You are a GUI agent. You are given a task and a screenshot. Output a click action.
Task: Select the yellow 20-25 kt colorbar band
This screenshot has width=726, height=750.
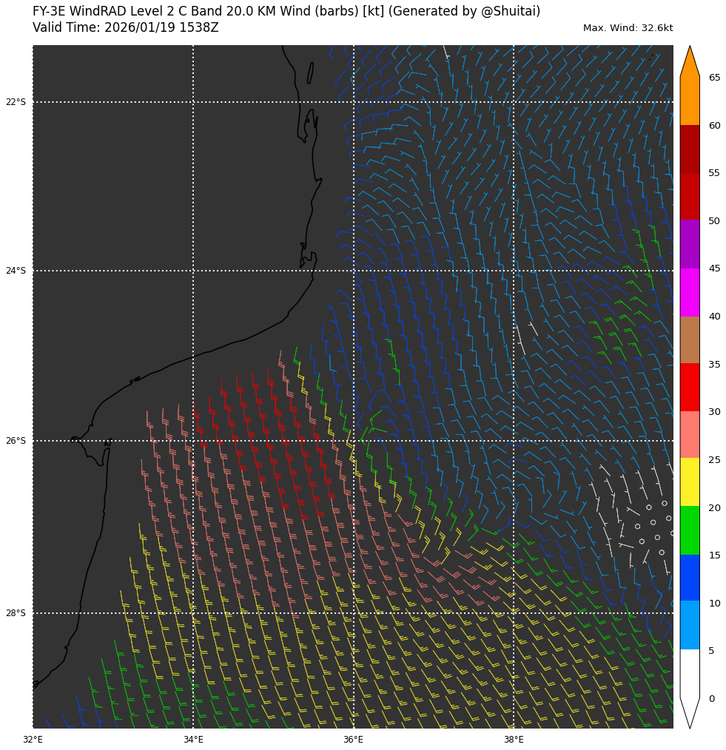690,482
